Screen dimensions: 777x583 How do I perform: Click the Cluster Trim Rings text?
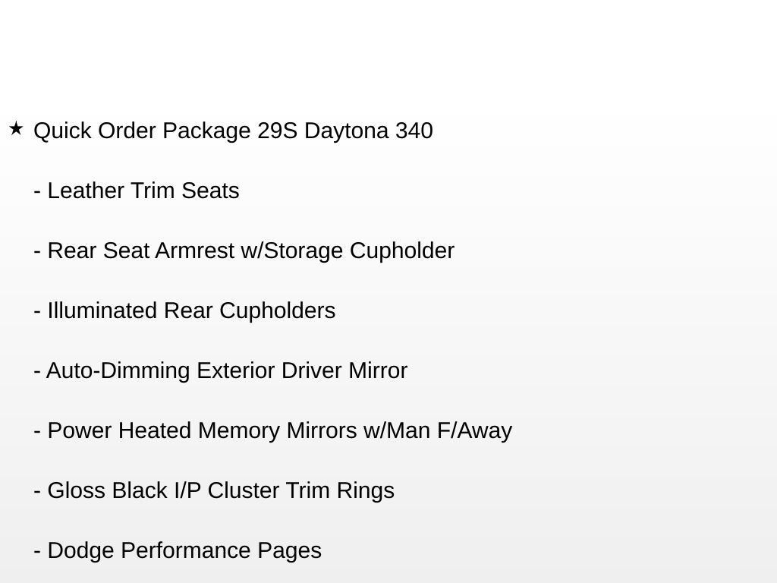(x=300, y=491)
